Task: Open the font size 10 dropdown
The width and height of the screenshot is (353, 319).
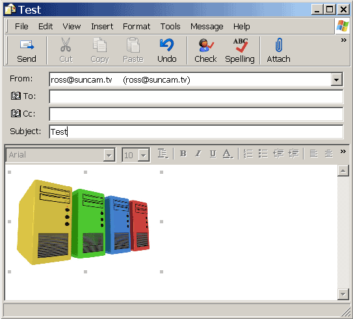Action: coord(144,155)
